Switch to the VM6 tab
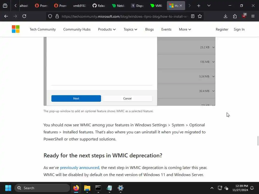This screenshot has height=194, width=259. click(x=156, y=6)
